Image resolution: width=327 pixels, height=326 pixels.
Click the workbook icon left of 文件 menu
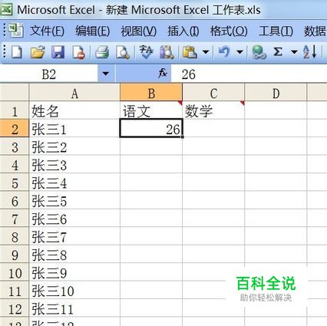(x=16, y=31)
